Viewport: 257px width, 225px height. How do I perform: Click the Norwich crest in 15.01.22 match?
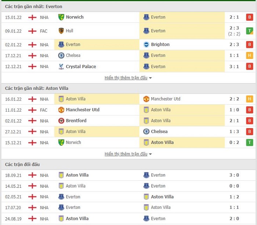tap(61, 17)
